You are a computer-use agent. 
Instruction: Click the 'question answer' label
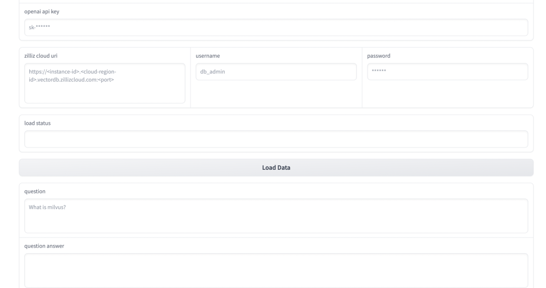tap(44, 246)
